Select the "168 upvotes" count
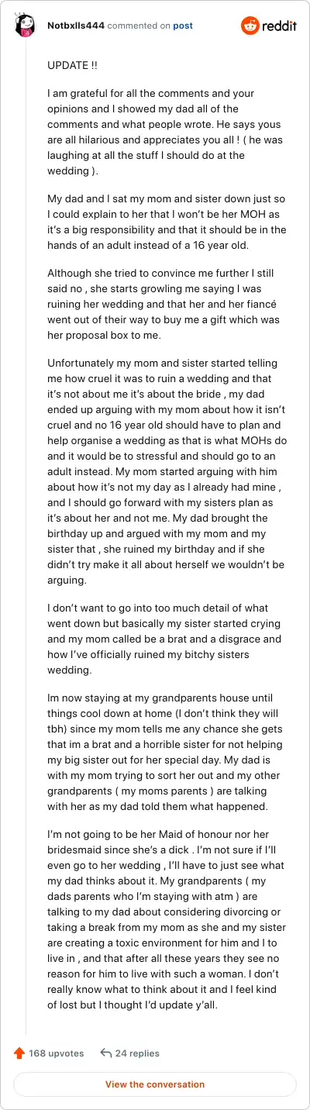 click(x=57, y=1053)
